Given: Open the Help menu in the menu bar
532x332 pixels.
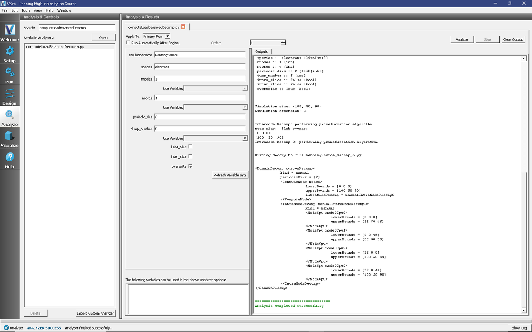Looking at the screenshot, I should pos(49,10).
